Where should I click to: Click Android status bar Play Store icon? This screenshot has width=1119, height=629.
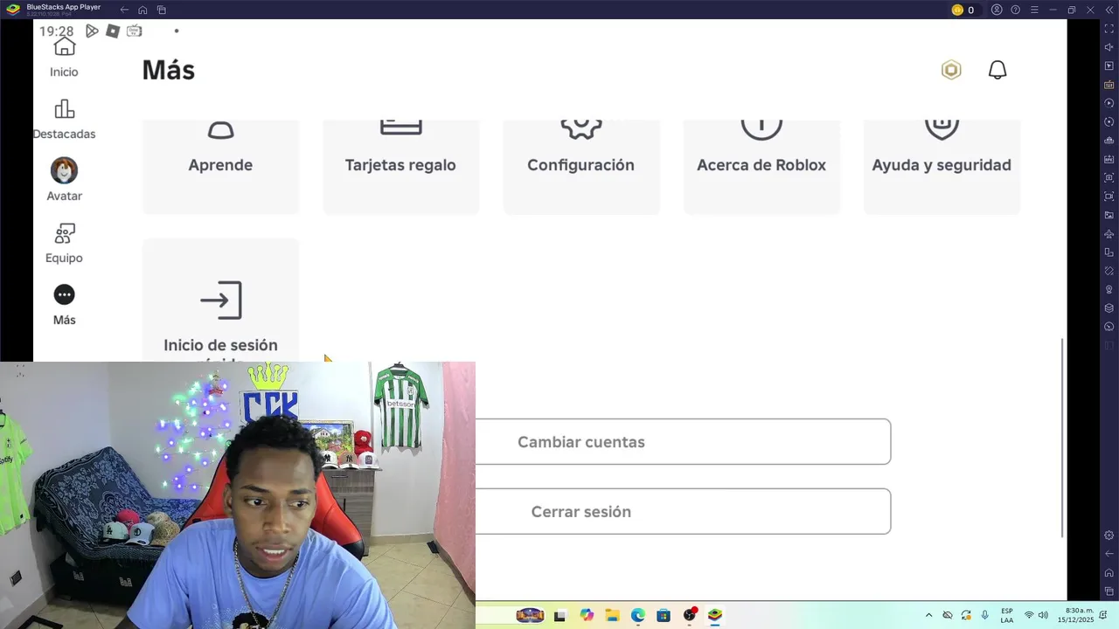[92, 31]
